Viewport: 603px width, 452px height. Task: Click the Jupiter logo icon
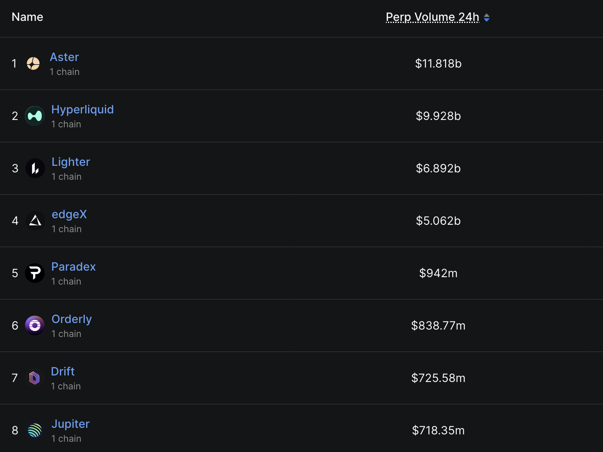(35, 430)
